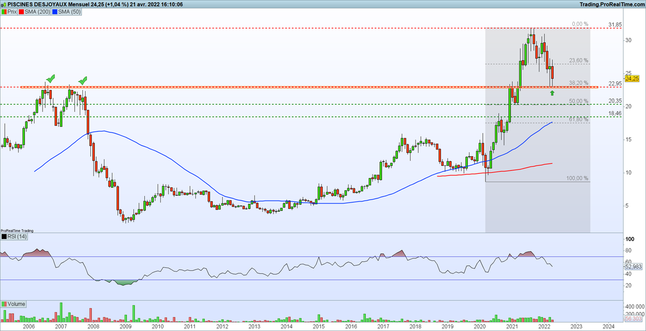The height and width of the screenshot is (331, 646).
Task: Click the 0.00 % Fibonacci label
Action: click(580, 25)
